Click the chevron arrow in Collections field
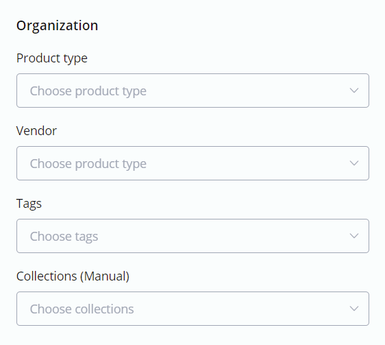 pos(353,309)
